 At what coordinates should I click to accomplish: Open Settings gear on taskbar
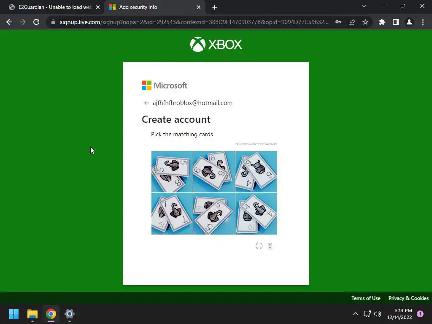point(70,314)
